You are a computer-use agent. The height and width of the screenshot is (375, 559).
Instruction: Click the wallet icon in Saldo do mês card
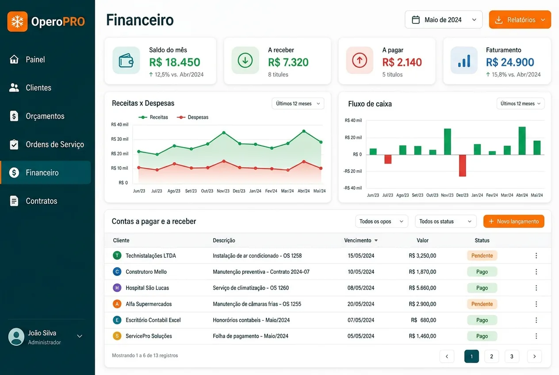(126, 60)
